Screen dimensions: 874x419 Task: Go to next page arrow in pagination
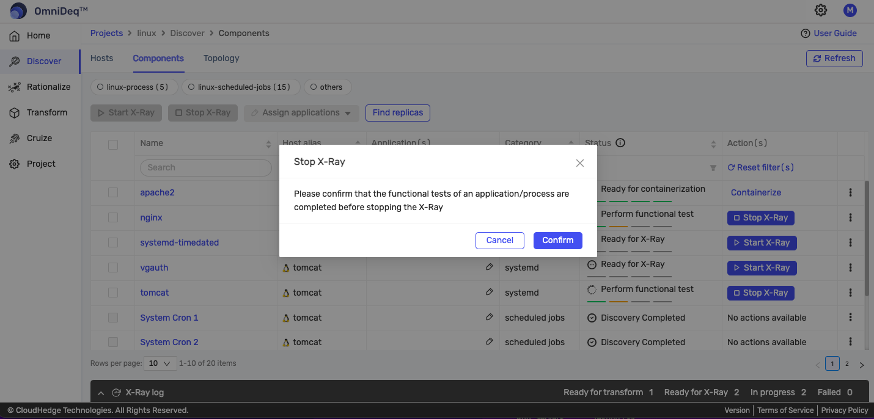coord(862,365)
